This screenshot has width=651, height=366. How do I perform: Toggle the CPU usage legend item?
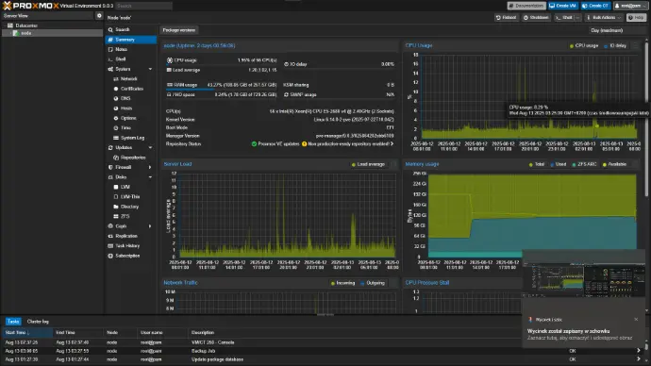(x=584, y=46)
